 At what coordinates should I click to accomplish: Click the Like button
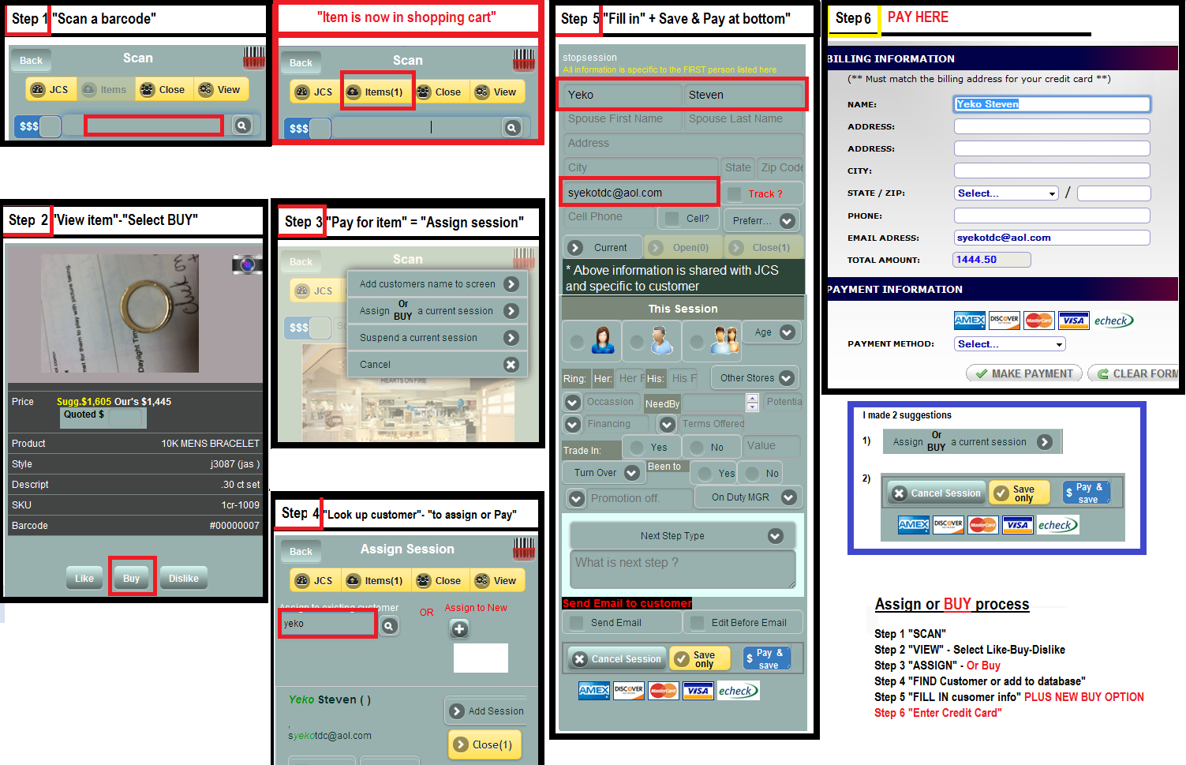pos(84,578)
